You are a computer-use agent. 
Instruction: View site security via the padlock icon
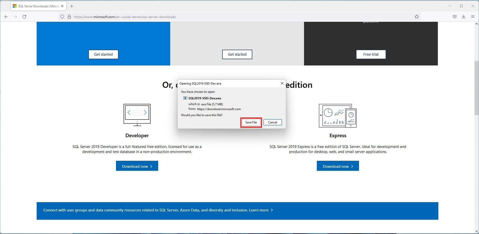69,17
